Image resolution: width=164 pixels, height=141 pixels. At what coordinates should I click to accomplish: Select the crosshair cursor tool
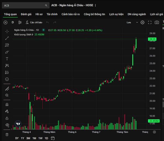[7, 31]
